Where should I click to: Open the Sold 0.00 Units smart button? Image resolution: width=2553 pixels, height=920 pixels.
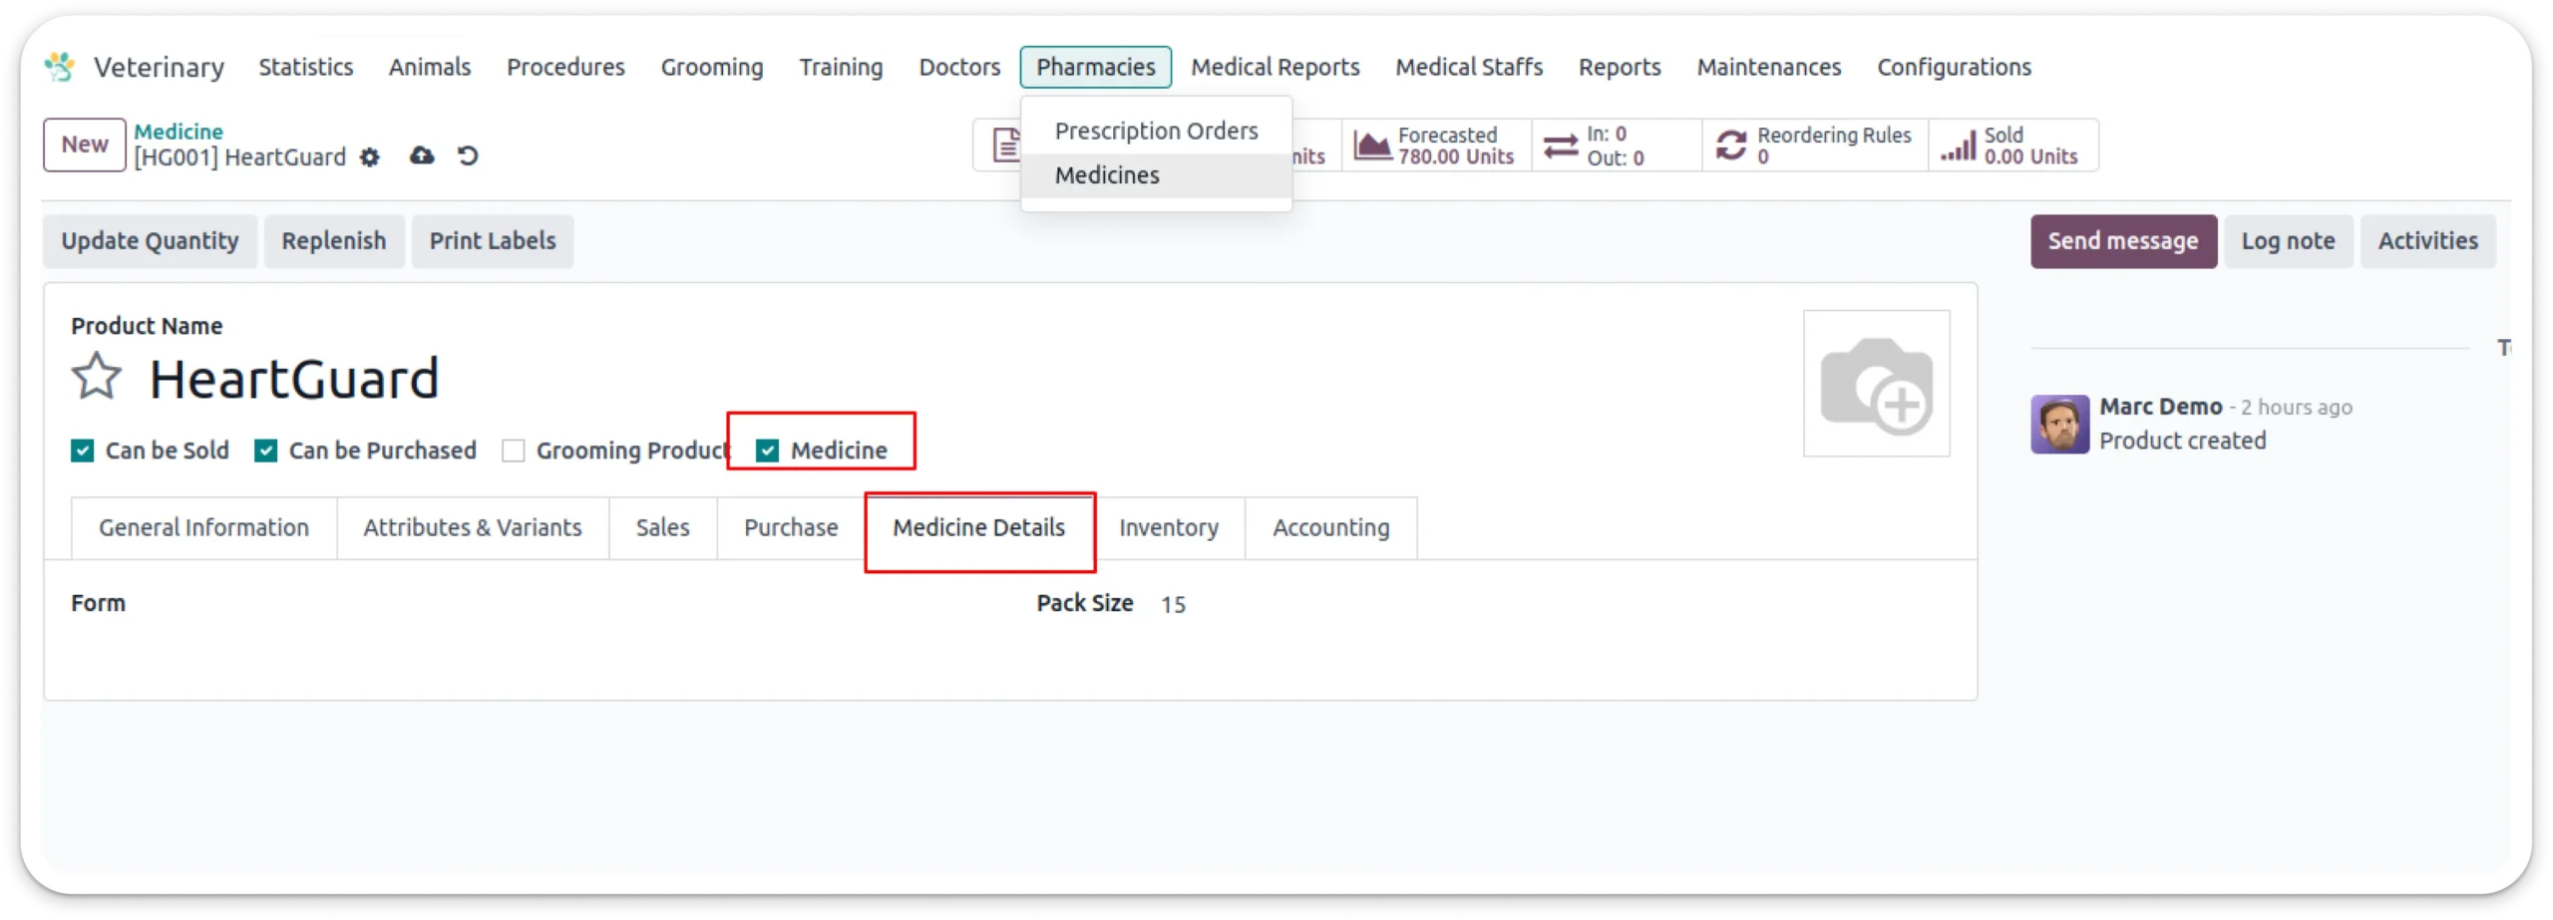[2009, 145]
